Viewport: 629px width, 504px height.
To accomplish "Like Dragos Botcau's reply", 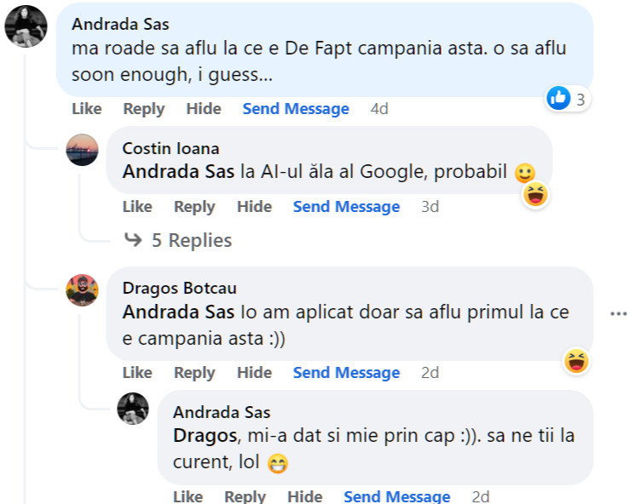I will coord(137,373).
